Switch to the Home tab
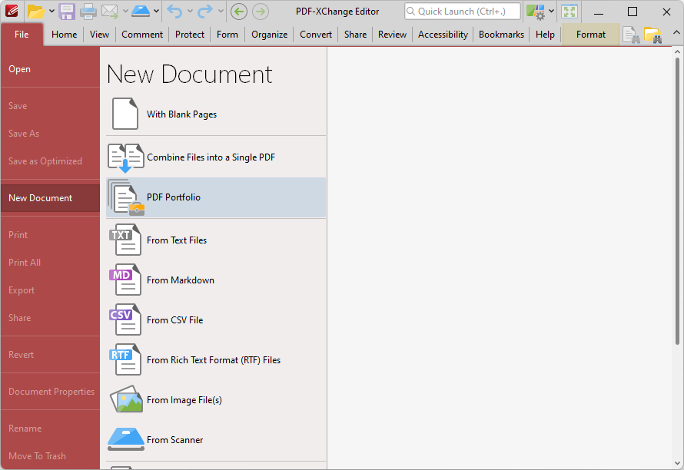 pos(64,35)
